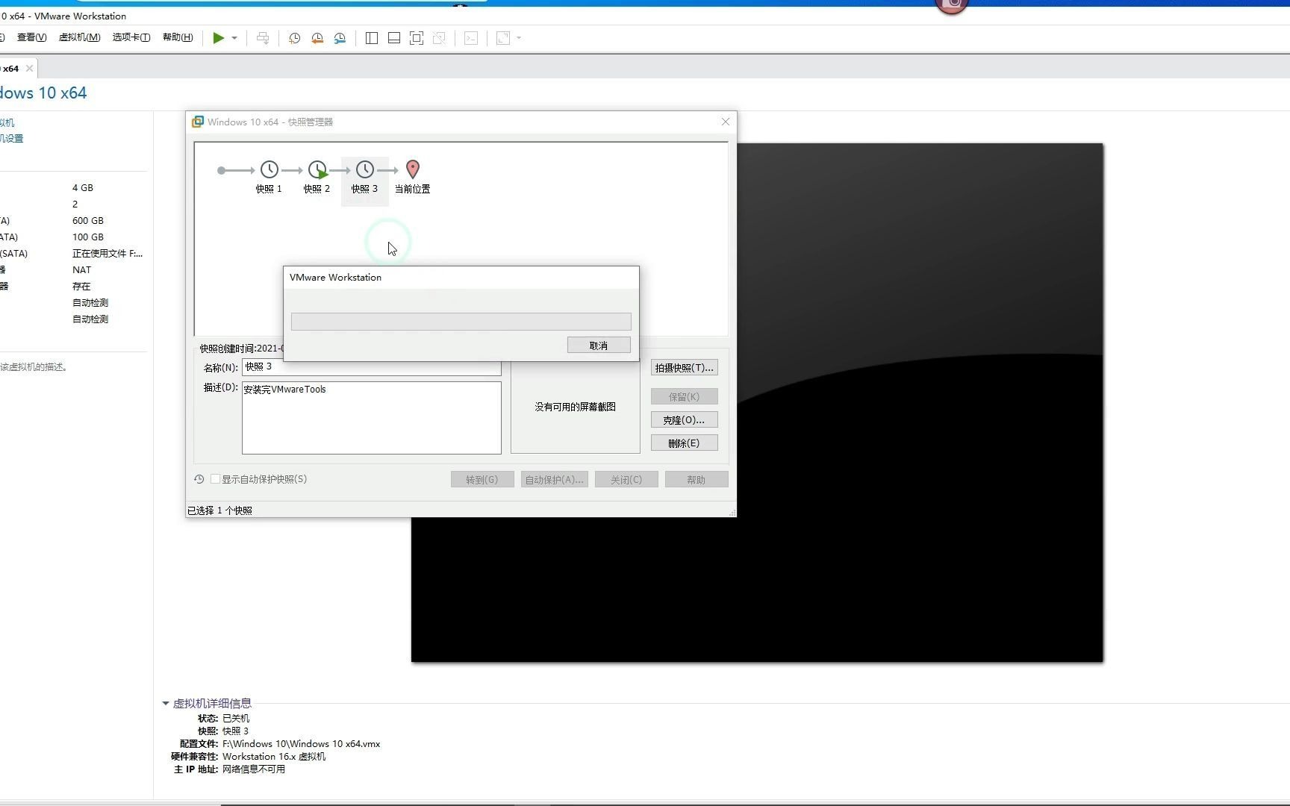The height and width of the screenshot is (806, 1290).
Task: Click the 网络信息不可用 IP address text
Action: pos(254,769)
